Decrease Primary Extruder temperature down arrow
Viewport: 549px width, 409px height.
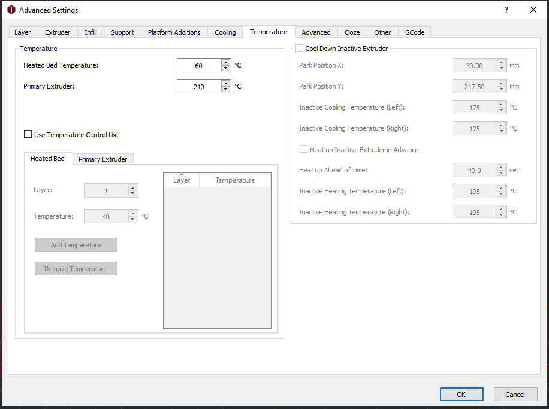(226, 90)
